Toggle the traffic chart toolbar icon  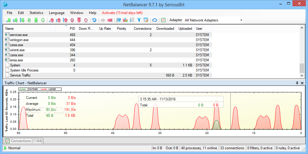pos(163,20)
